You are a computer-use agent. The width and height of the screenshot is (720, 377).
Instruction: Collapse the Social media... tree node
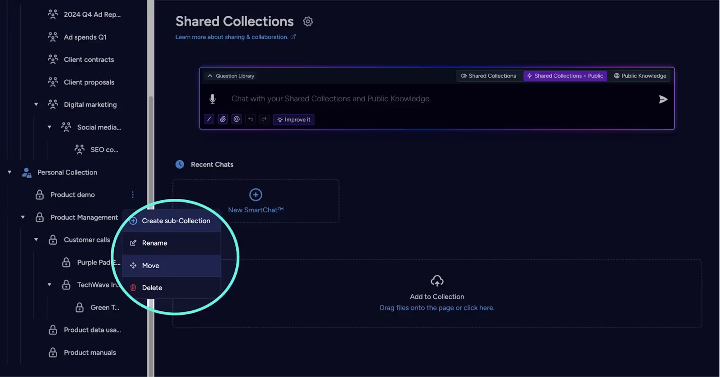(49, 127)
